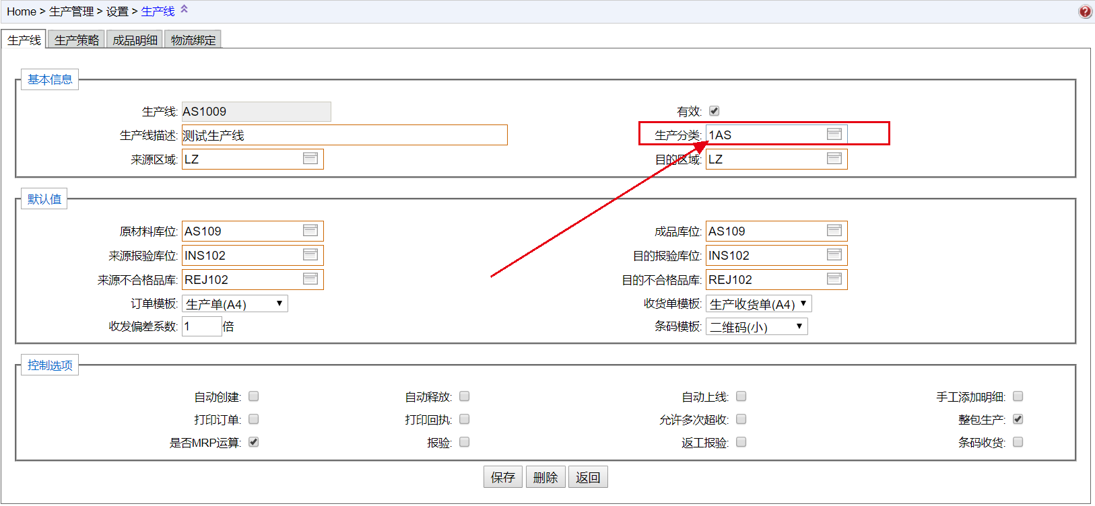
Task: Click the 保存 button
Action: point(503,477)
